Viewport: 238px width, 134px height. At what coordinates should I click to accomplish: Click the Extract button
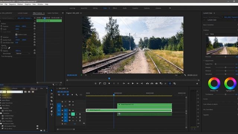click(152, 83)
